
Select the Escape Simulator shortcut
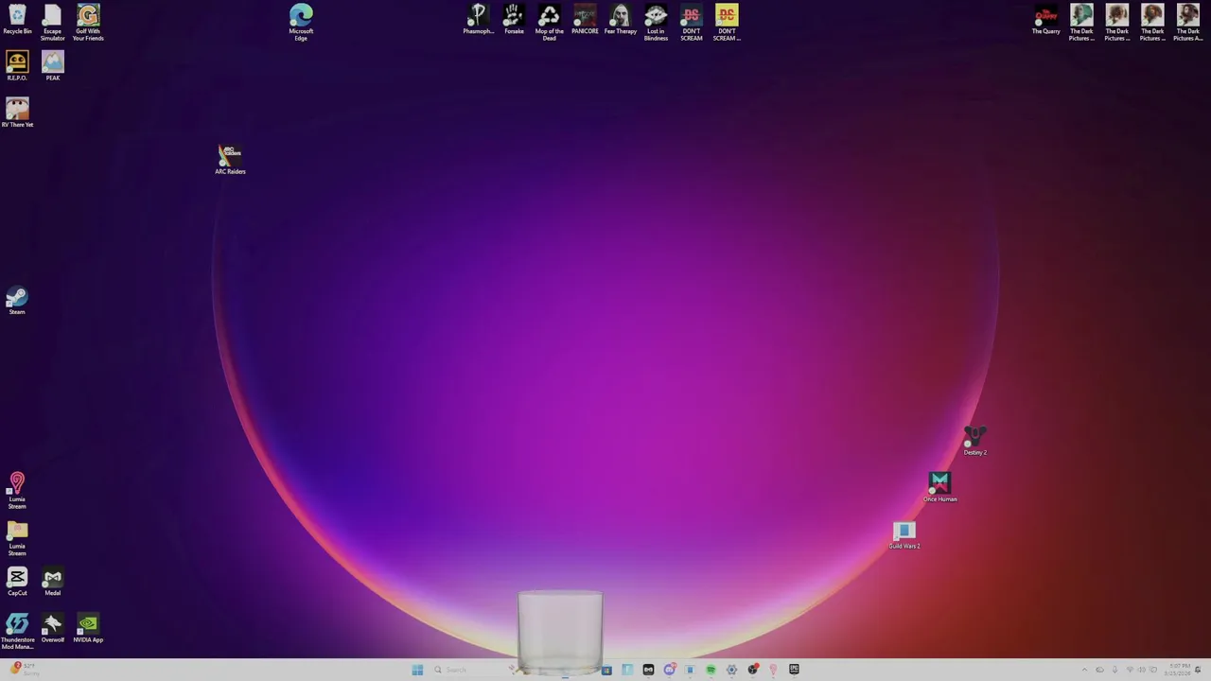(53, 23)
